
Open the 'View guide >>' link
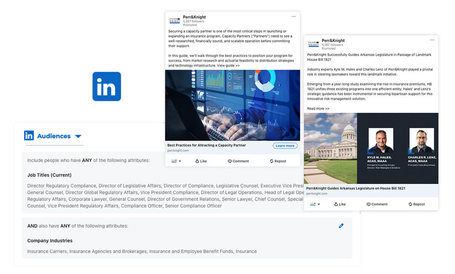click(x=228, y=66)
